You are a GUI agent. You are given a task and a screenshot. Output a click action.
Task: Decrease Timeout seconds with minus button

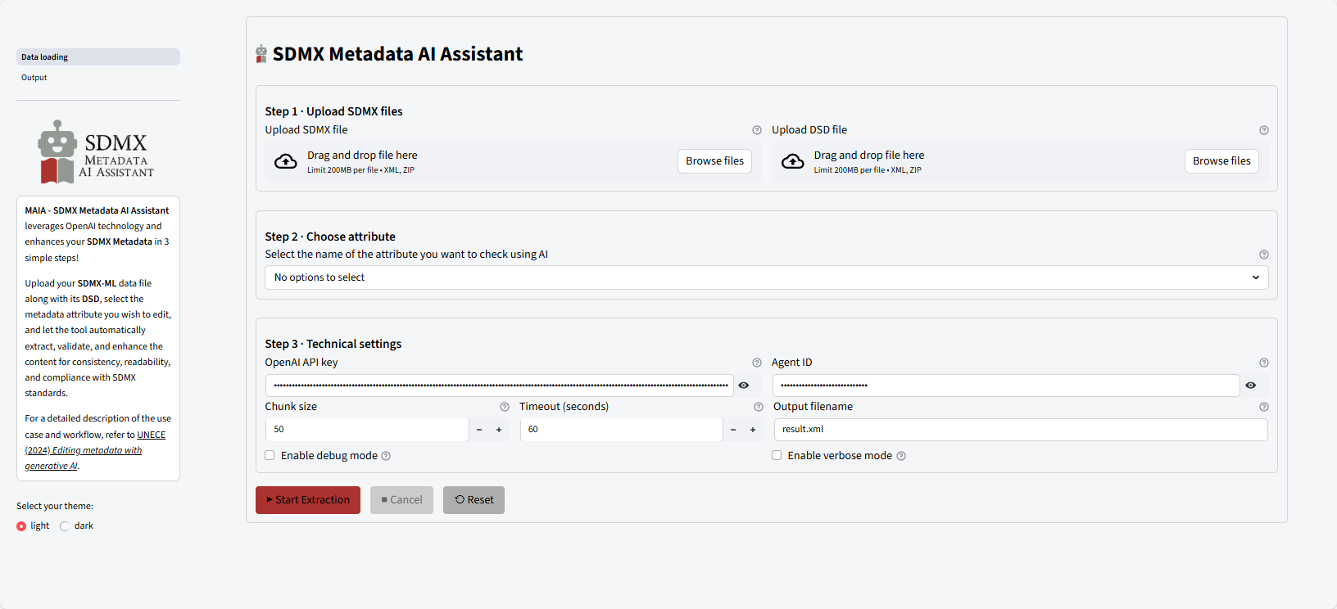click(733, 430)
